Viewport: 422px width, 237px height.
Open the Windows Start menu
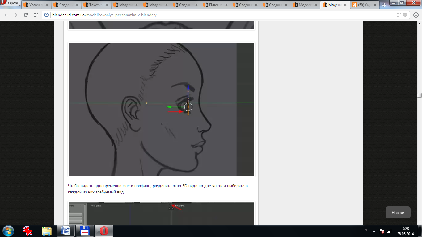[8, 231]
